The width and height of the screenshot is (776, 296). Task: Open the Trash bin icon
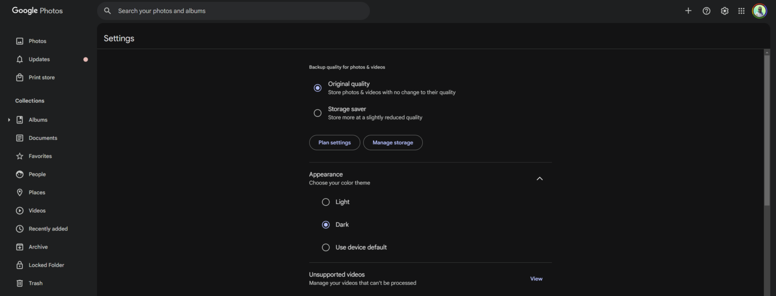coord(19,283)
